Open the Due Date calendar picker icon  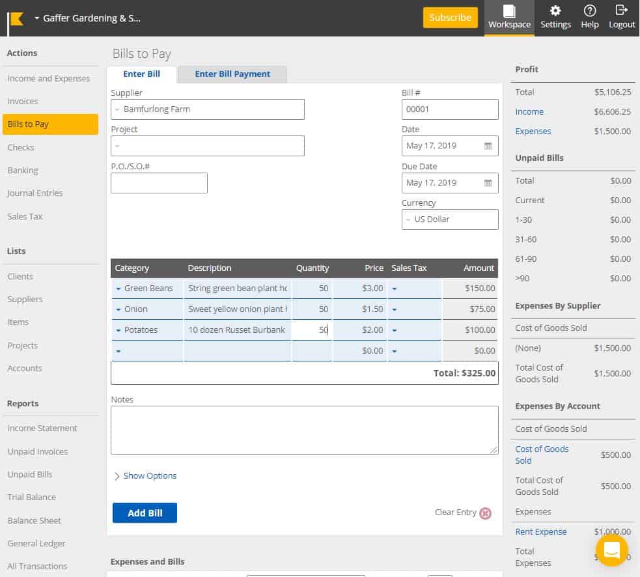488,183
